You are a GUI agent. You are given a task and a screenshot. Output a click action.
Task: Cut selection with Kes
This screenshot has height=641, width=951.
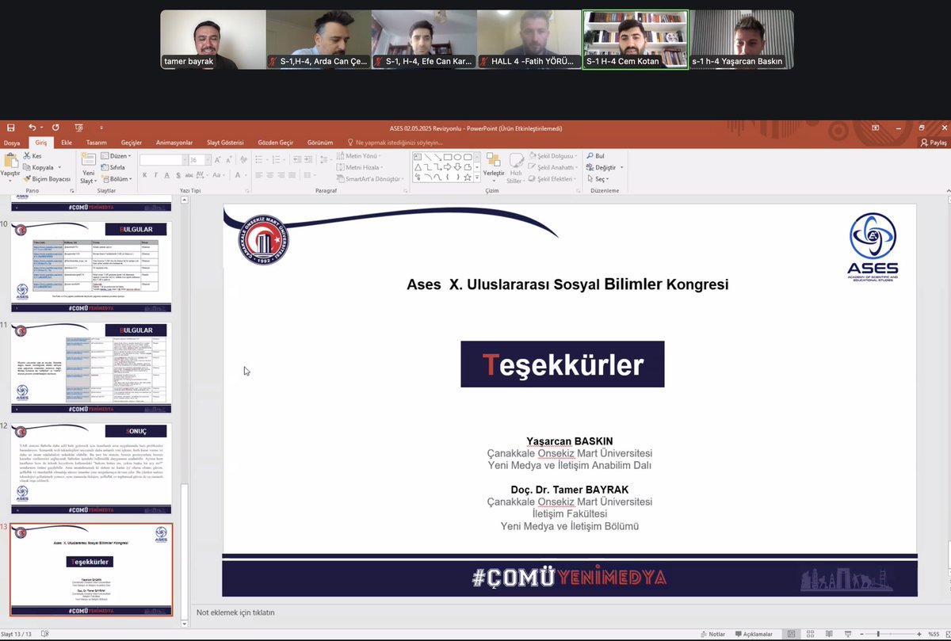coord(32,156)
